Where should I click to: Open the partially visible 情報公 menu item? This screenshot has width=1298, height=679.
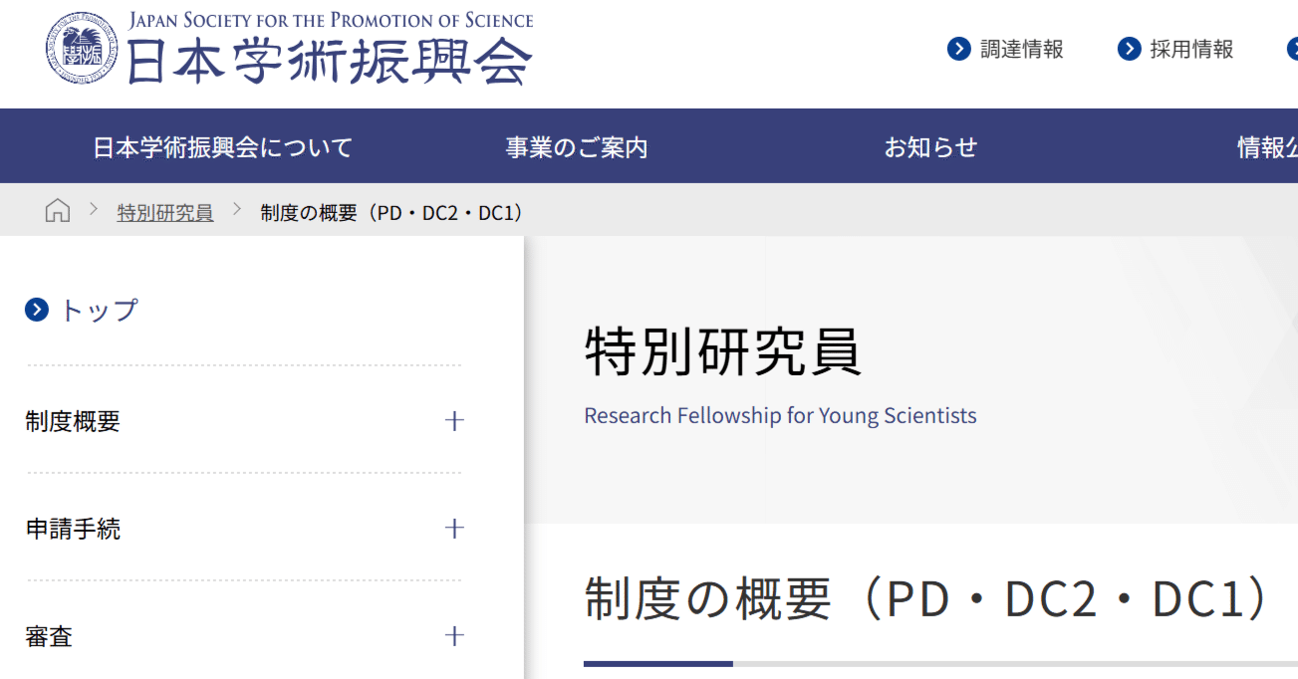[x=1267, y=147]
